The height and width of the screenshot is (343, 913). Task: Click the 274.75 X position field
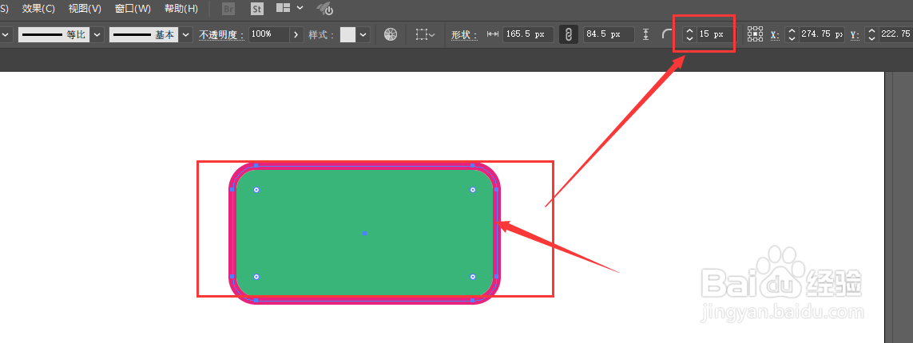coord(822,34)
